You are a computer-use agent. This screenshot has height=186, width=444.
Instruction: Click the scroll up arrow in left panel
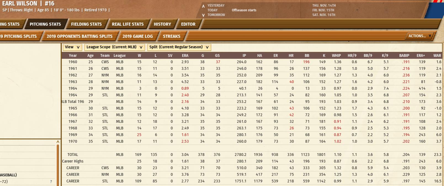click(58, 142)
